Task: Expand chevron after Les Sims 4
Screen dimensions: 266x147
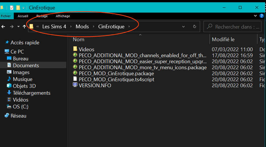Action: tap(71, 27)
